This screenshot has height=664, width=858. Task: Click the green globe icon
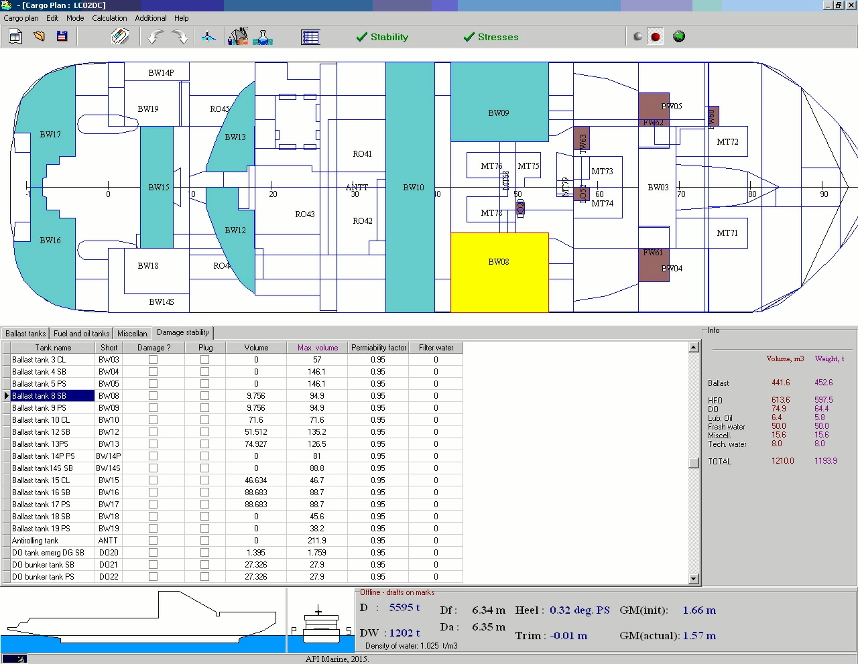click(x=679, y=37)
